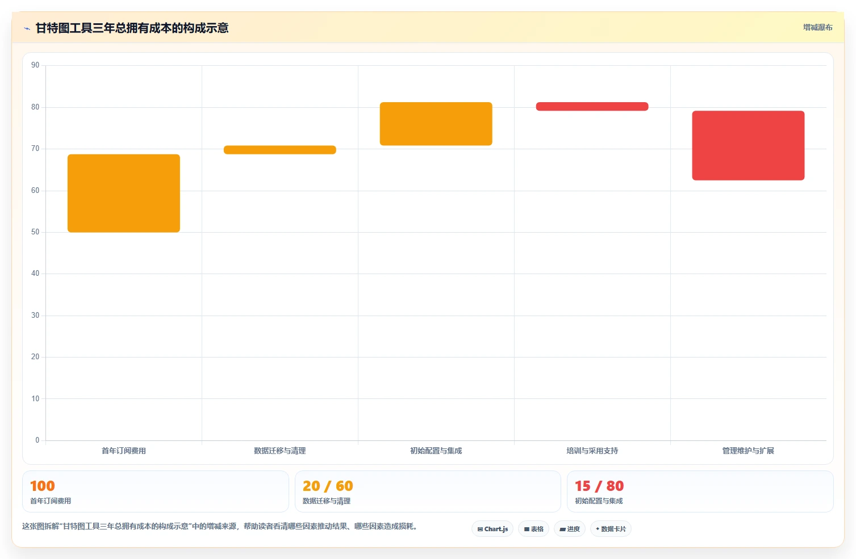
Task: Click the blue icon beside the card title
Action: [x=27, y=28]
